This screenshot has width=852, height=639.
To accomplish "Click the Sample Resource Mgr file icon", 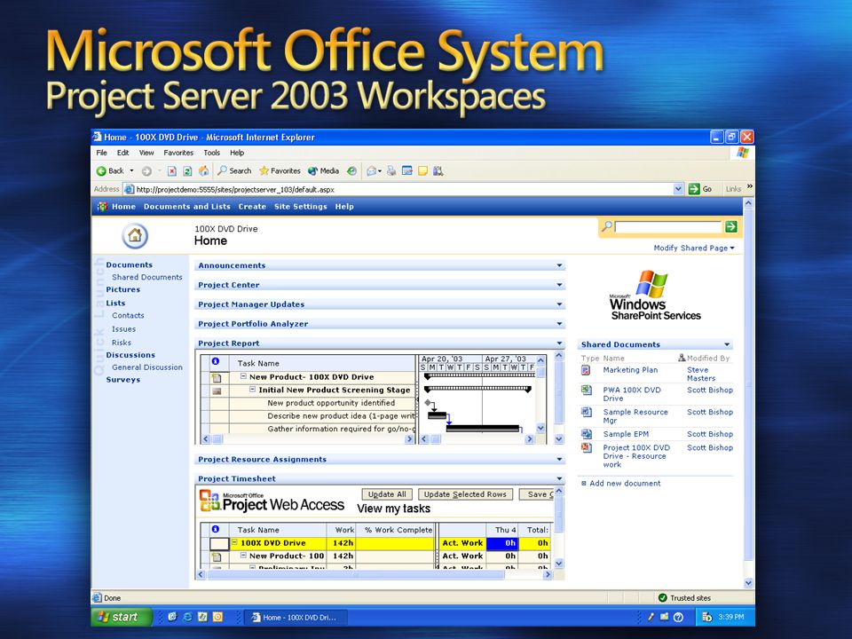I will click(587, 413).
